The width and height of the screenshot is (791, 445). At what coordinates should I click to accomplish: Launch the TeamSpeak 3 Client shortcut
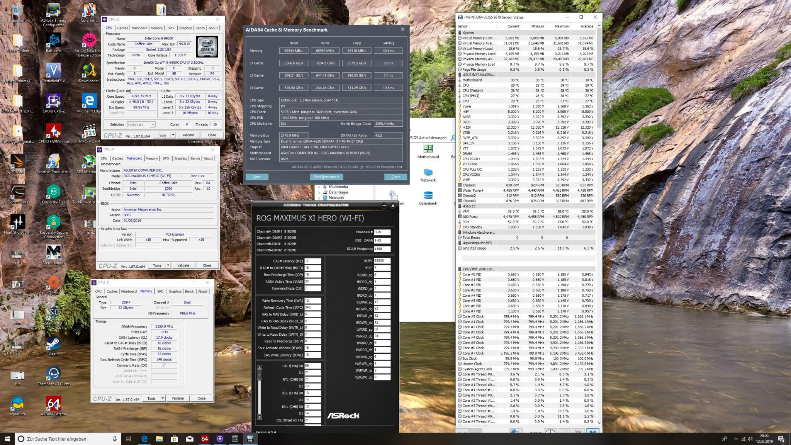[x=54, y=375]
